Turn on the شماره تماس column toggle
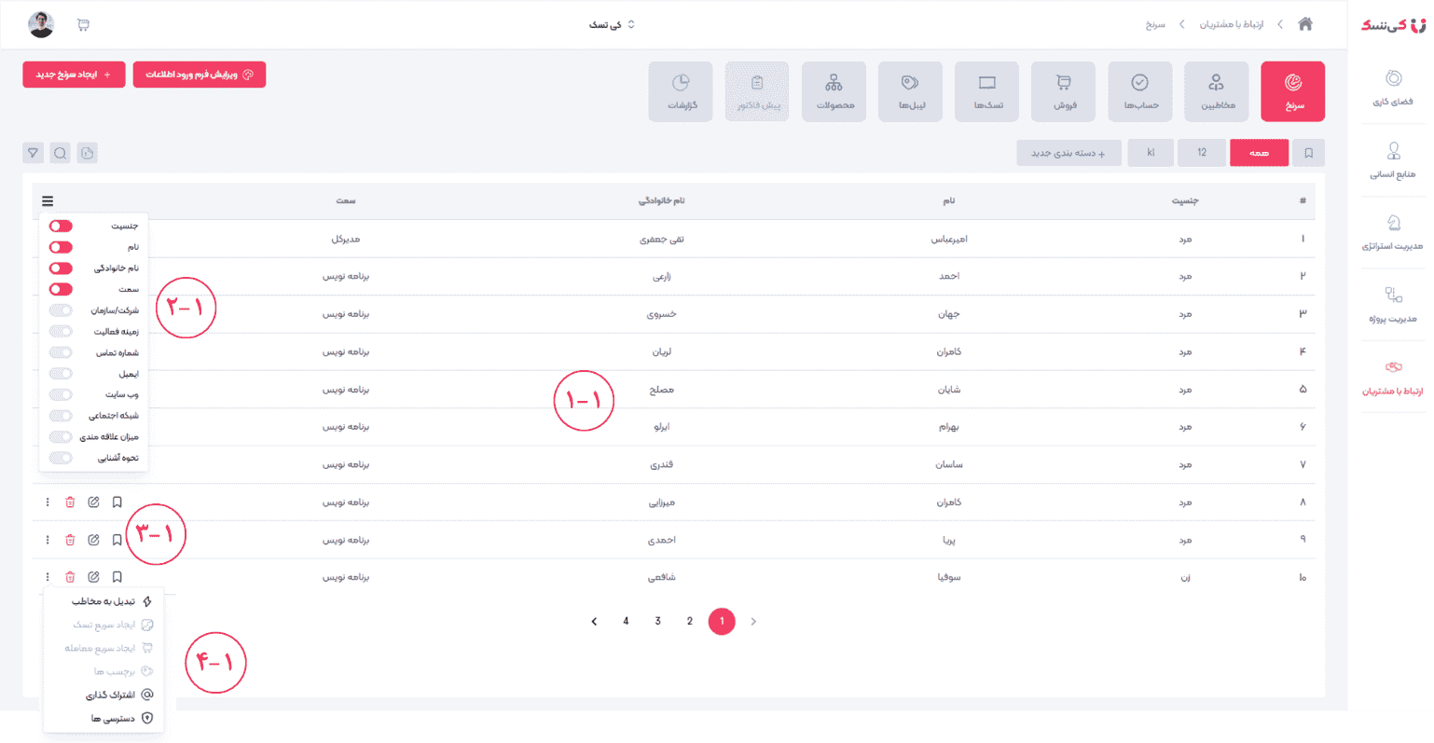Viewport: 1434px width, 743px height. 61,352
